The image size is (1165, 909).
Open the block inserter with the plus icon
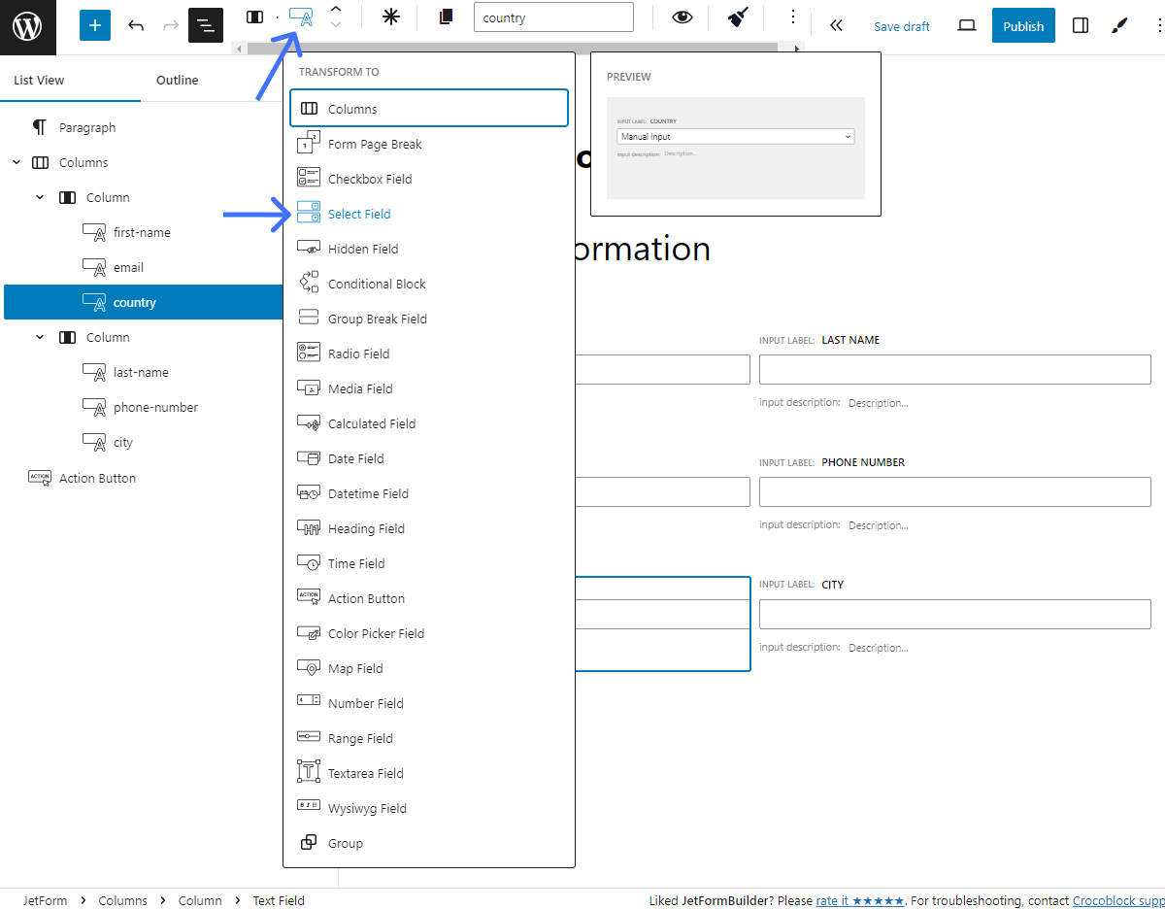pos(94,24)
